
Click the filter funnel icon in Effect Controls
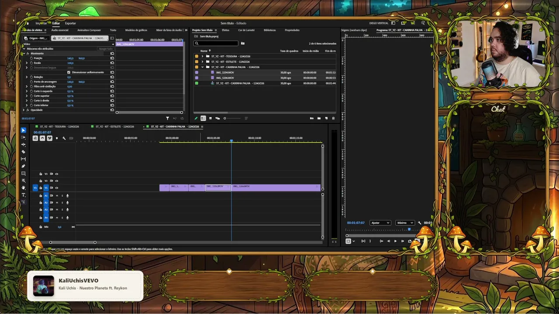pyautogui.click(x=167, y=118)
